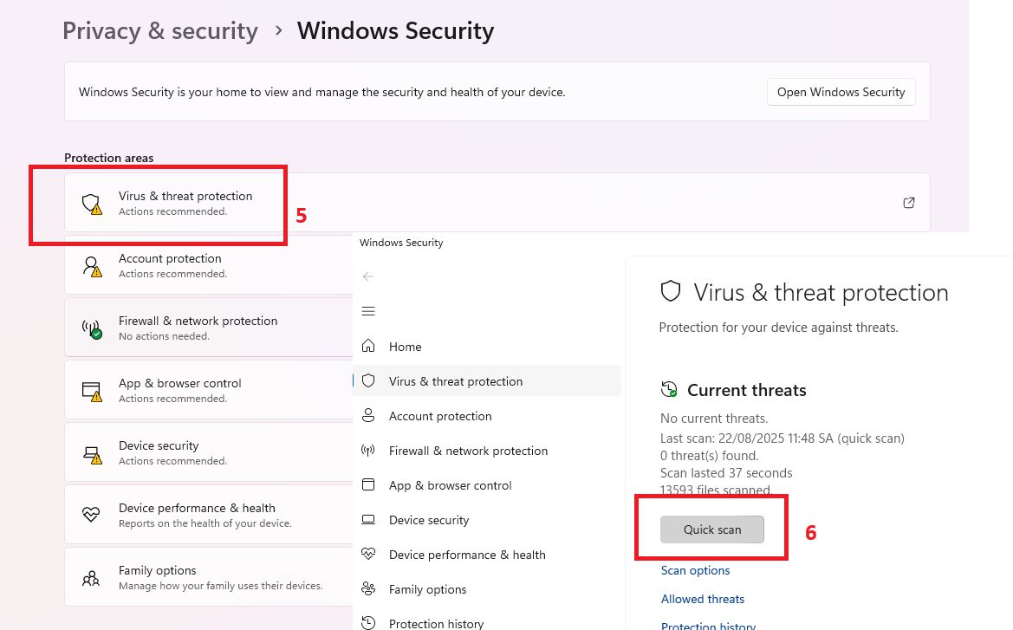Screen dimensions: 1013x630
Task: Click the 'Protection areas' heading
Action: tap(108, 158)
